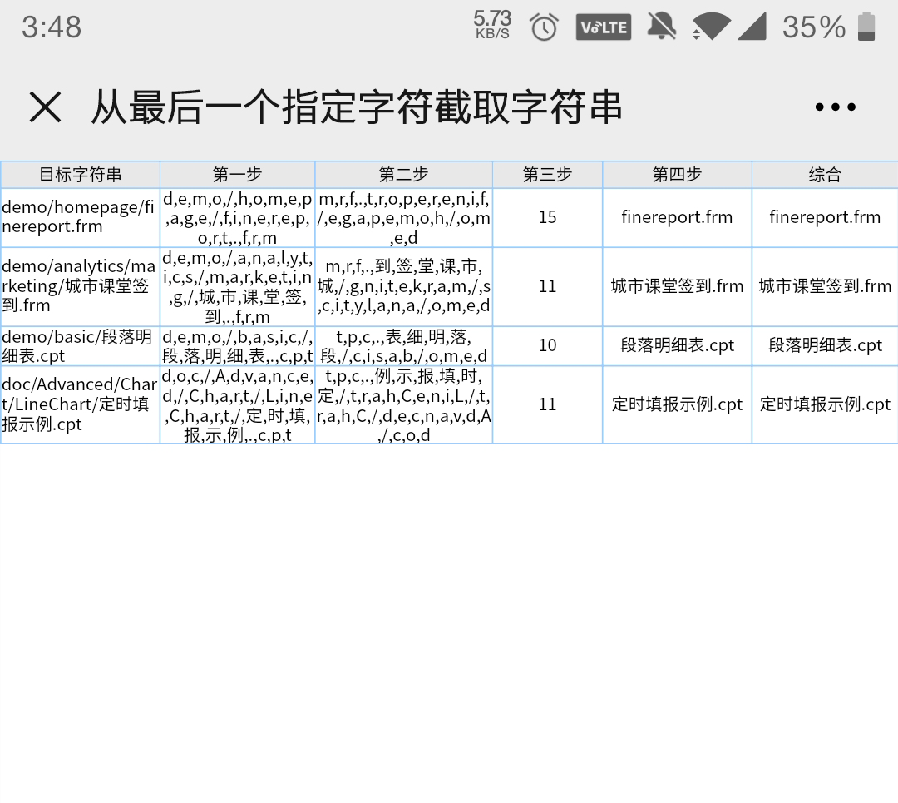Tap the cellular signal strength icon
The width and height of the screenshot is (898, 803).
point(752,27)
